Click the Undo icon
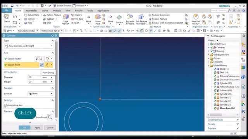 tap(17, 6)
